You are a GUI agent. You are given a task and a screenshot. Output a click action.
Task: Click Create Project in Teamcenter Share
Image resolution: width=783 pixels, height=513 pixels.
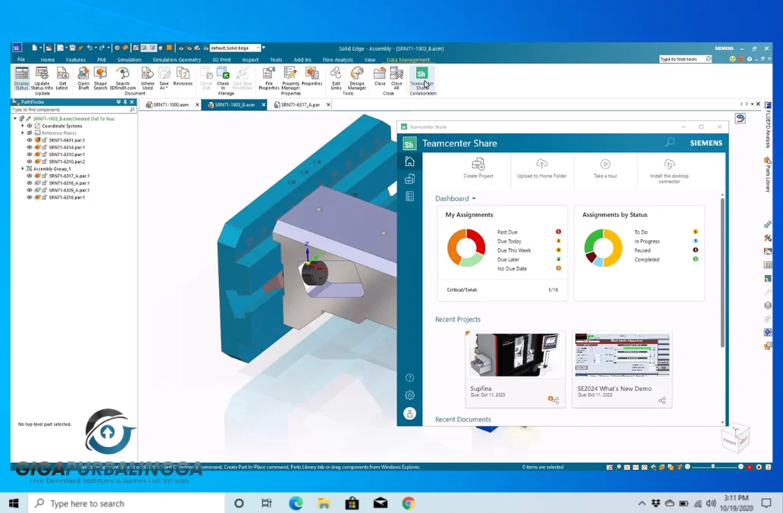[478, 168]
